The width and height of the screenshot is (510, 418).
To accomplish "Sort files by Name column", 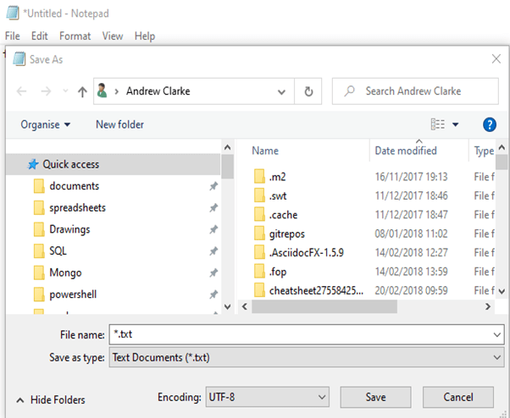I will tap(265, 151).
